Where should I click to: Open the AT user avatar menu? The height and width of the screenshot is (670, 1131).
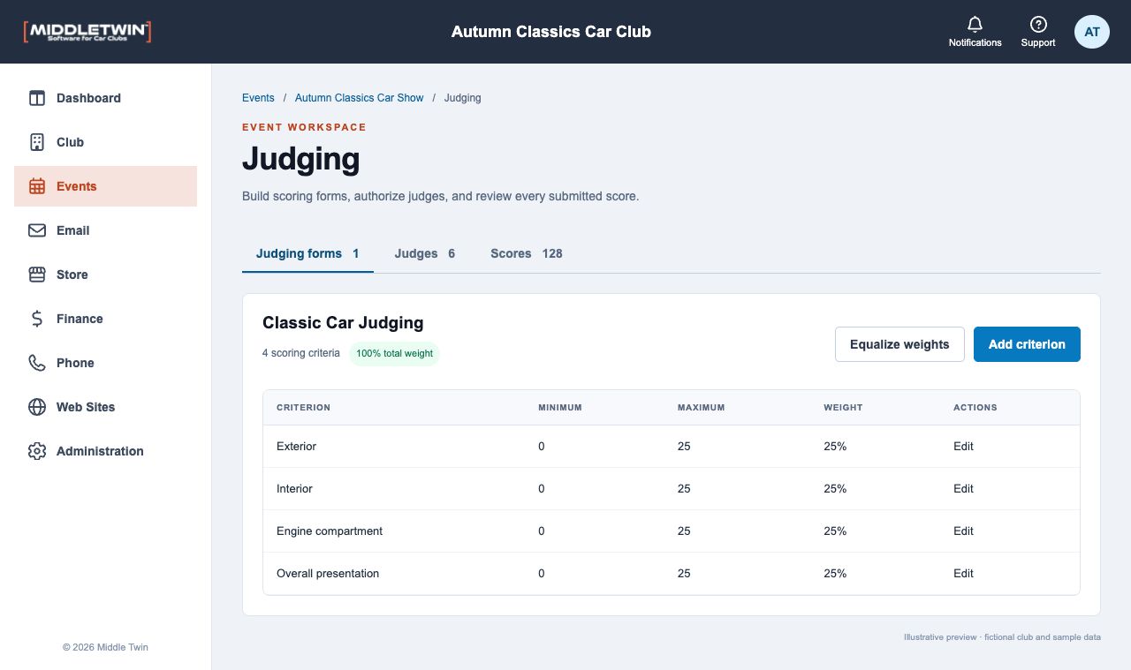point(1092,32)
